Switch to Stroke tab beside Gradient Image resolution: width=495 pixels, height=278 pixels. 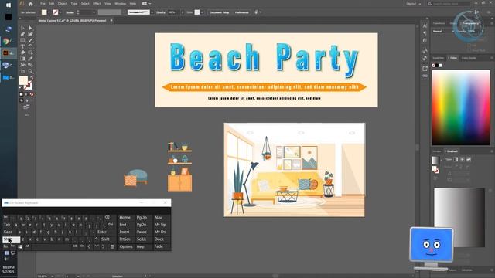[437, 151]
